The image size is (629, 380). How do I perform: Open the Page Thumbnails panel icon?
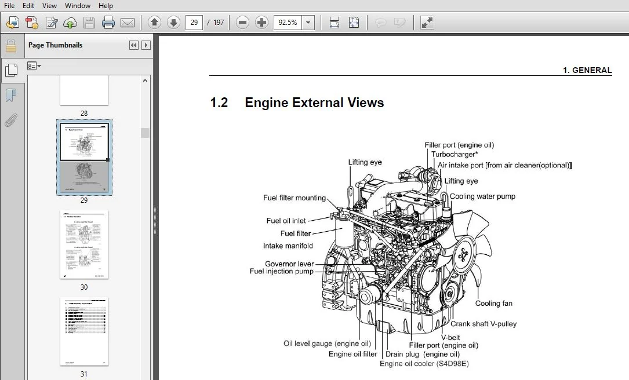click(x=11, y=71)
